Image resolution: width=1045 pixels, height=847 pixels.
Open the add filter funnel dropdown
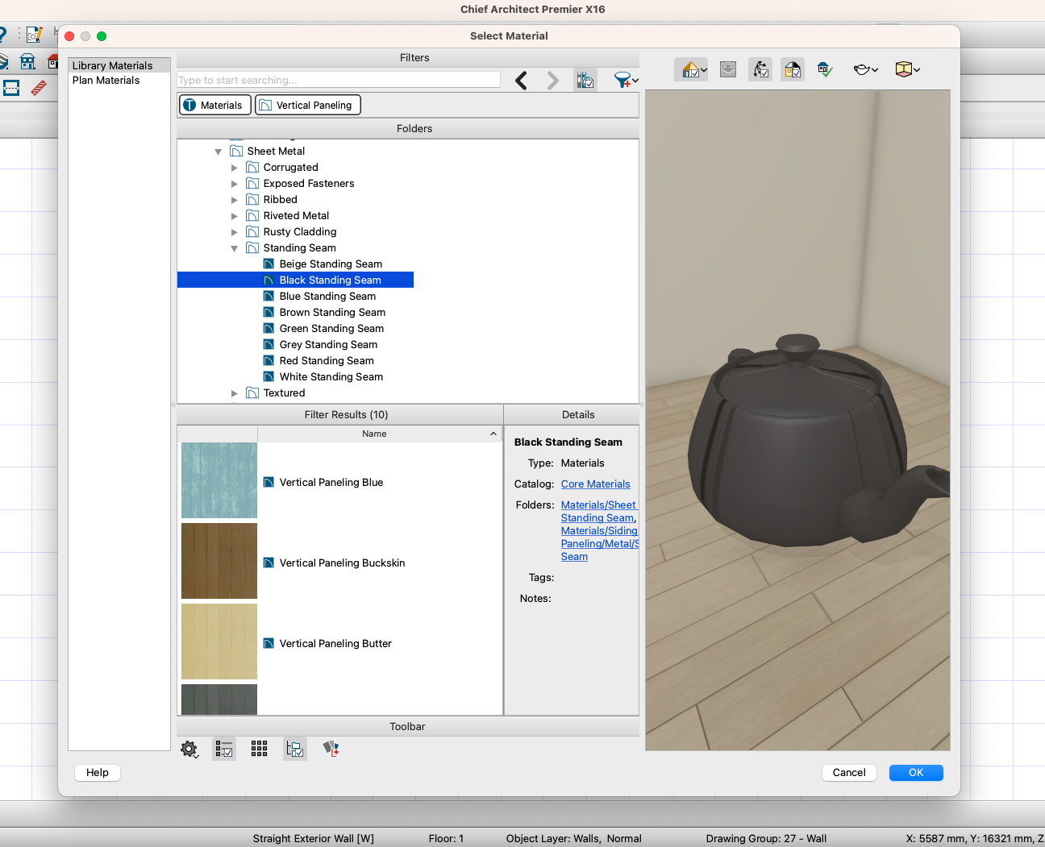tap(626, 80)
